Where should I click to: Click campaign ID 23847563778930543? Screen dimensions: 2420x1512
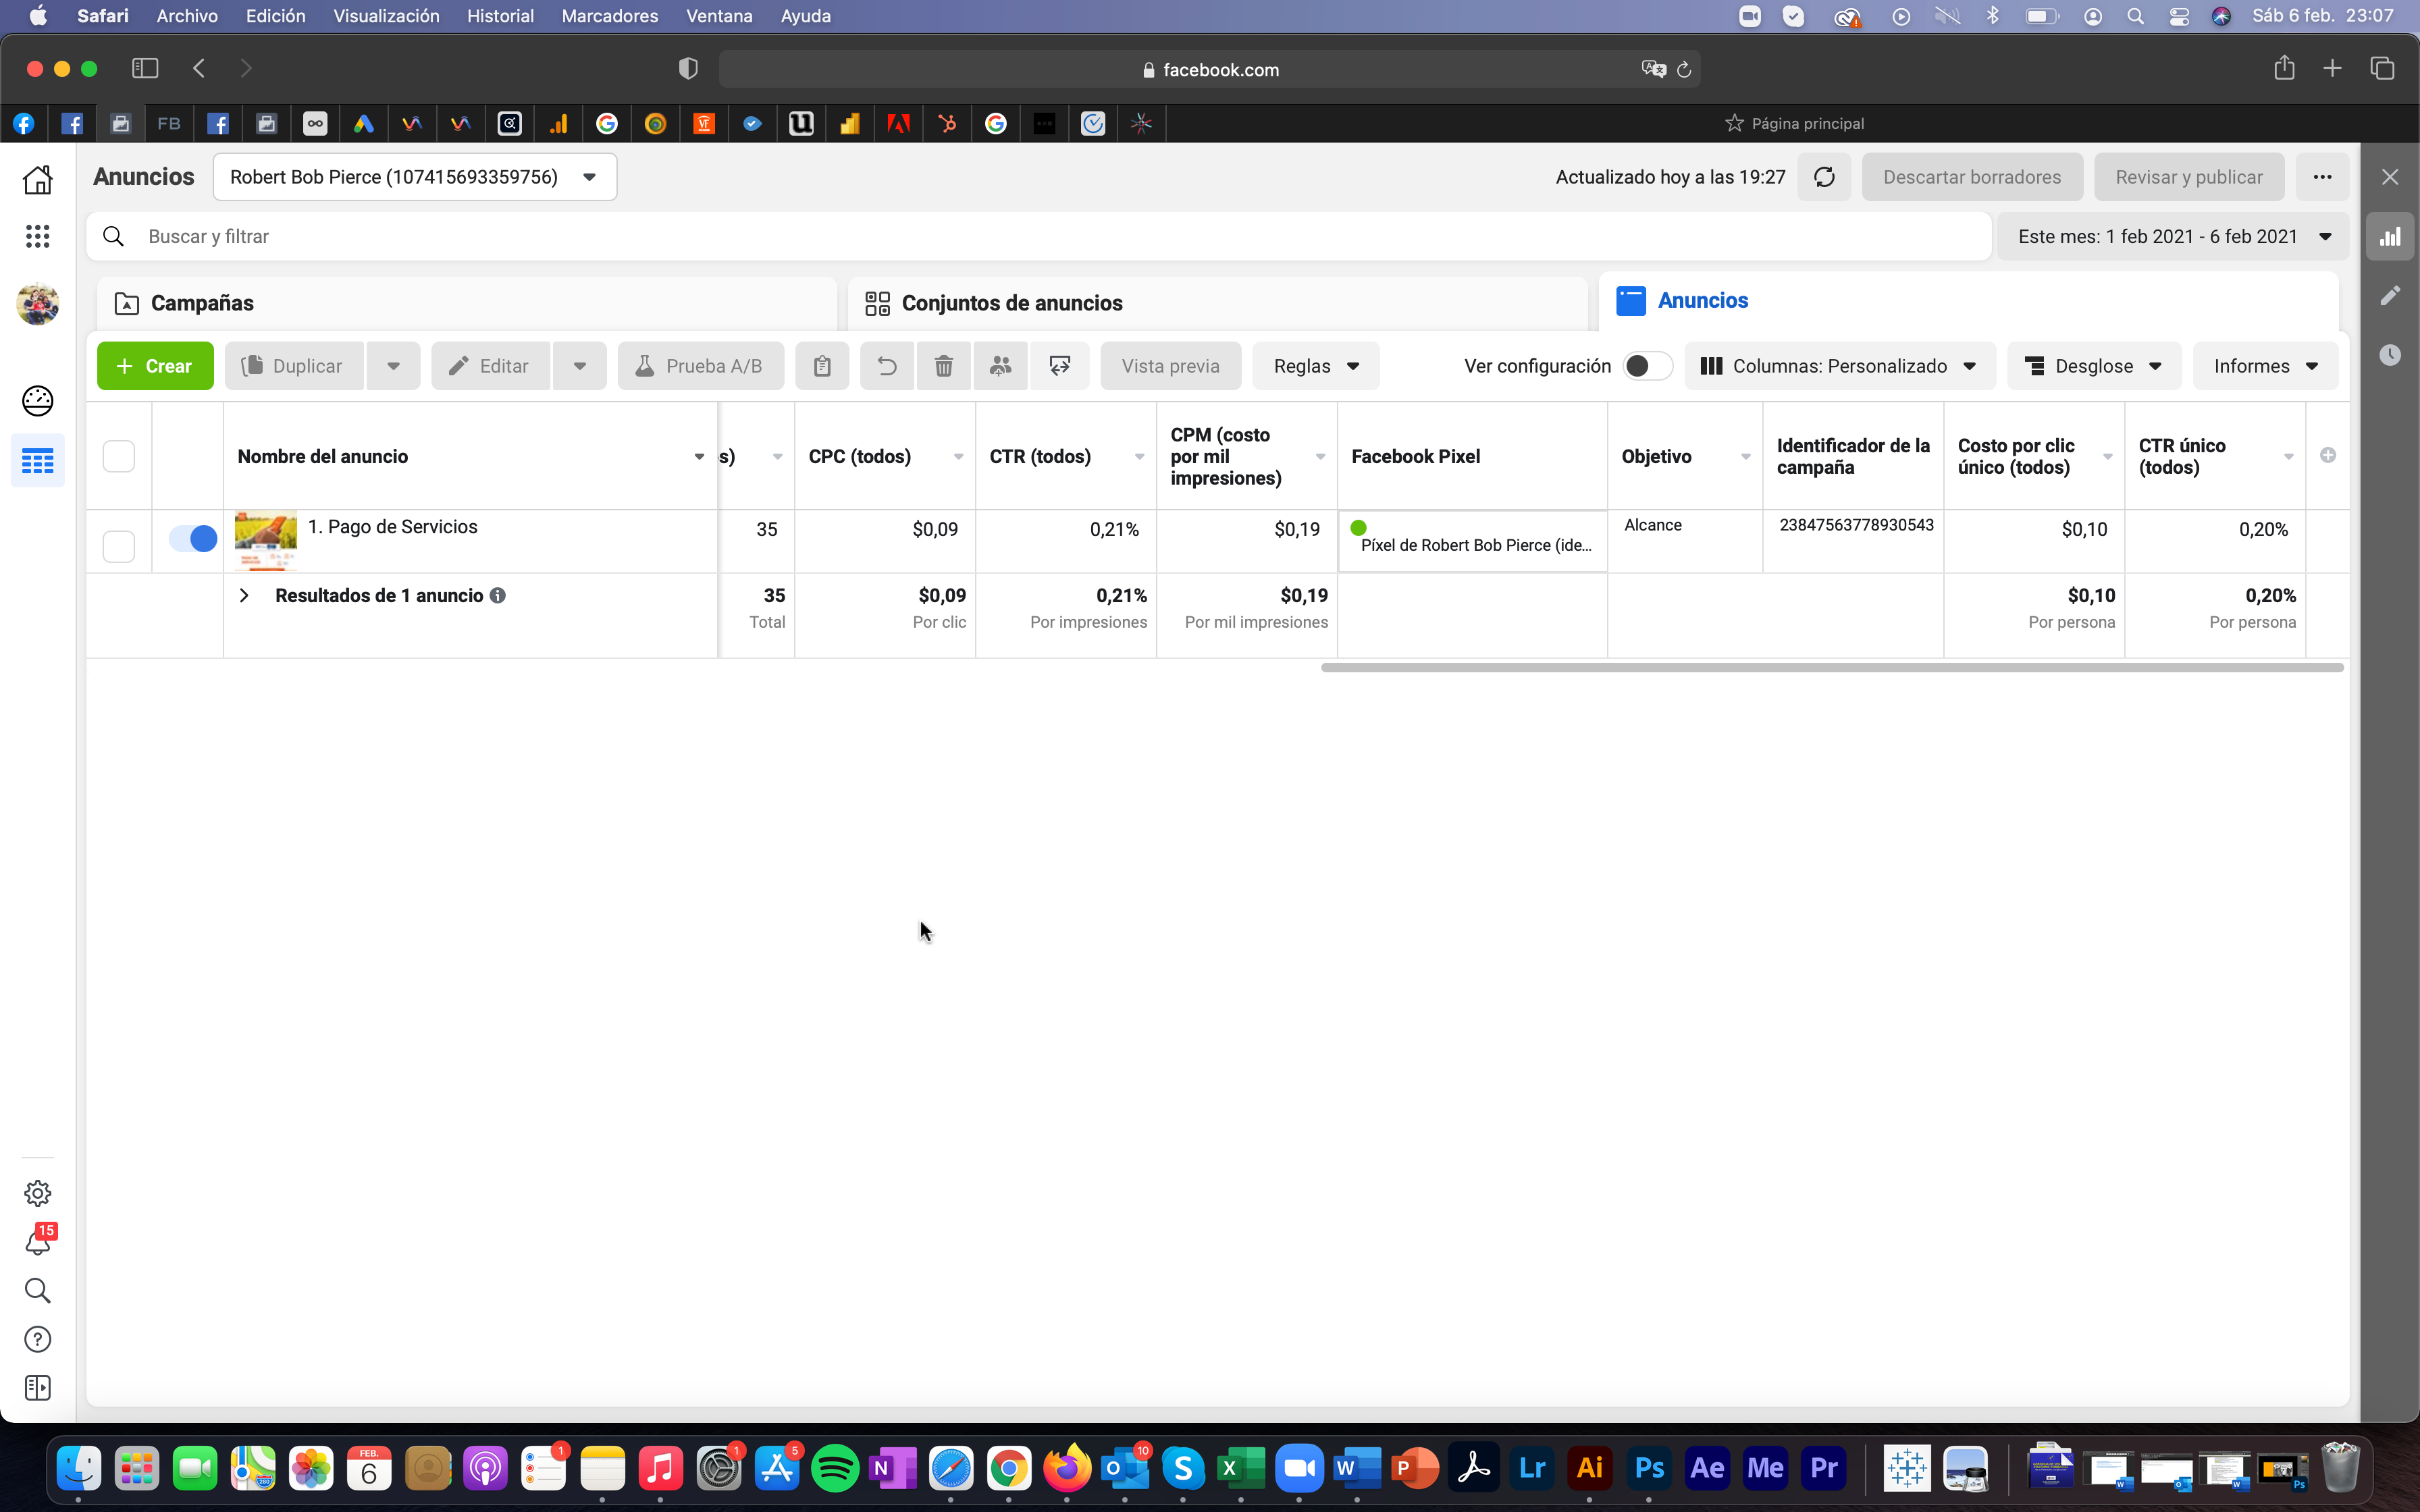(1856, 525)
